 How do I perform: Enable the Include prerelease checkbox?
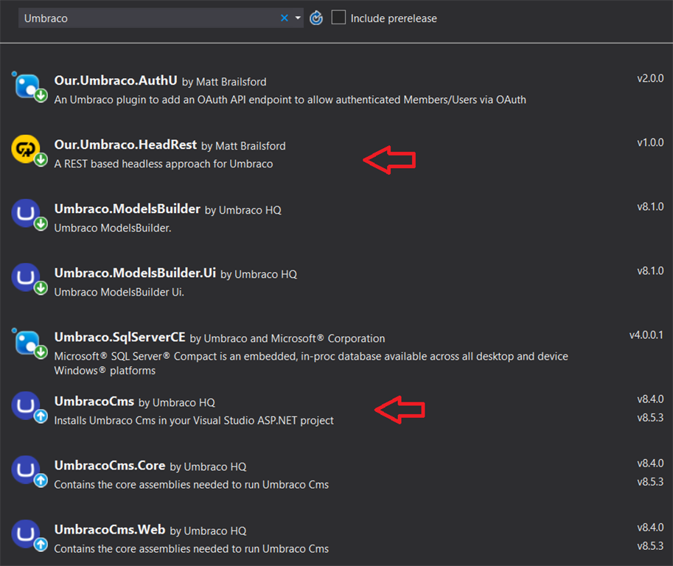click(338, 18)
